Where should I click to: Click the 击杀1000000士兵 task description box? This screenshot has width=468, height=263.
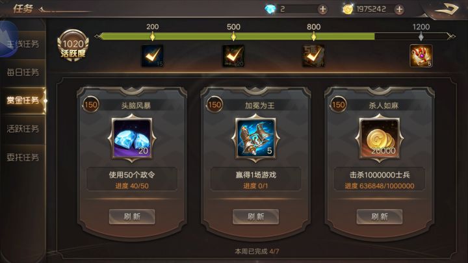coord(380,179)
